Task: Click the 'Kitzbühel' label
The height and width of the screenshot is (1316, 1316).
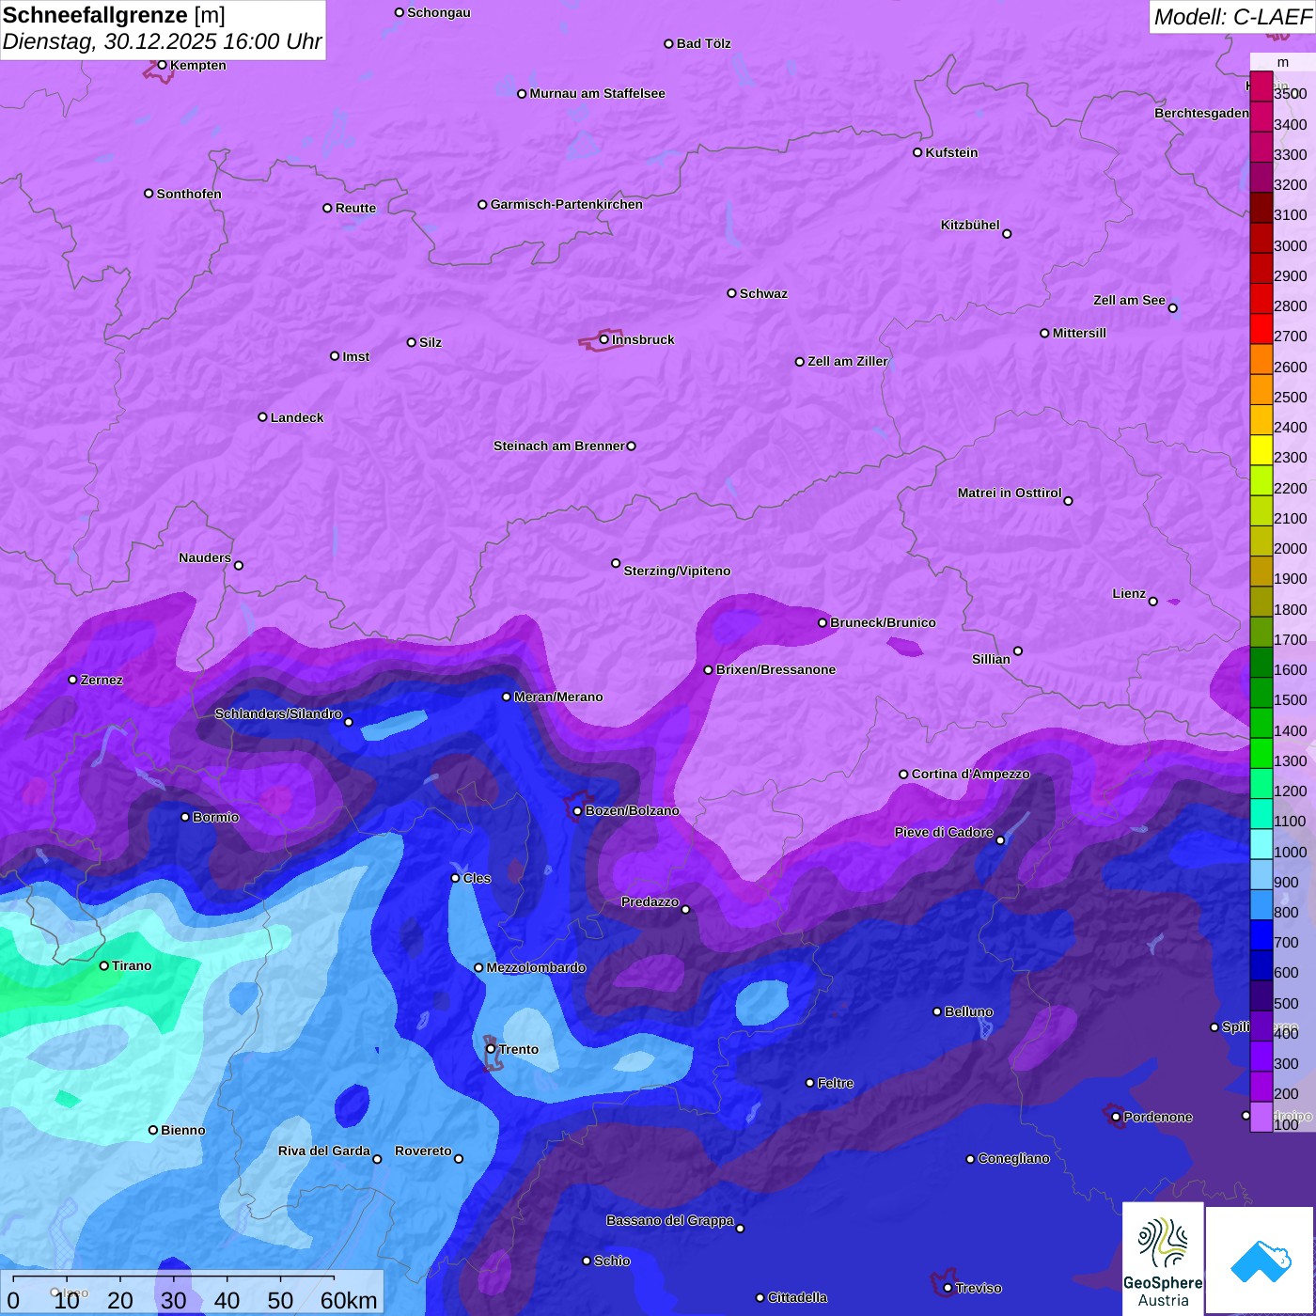Action: pyautogui.click(x=970, y=225)
